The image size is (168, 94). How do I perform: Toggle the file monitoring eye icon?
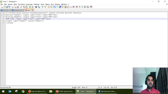(73, 7)
